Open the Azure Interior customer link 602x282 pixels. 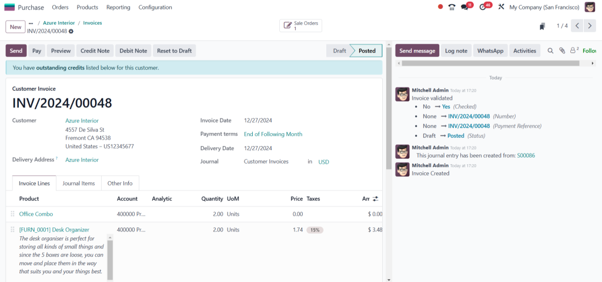(x=82, y=121)
